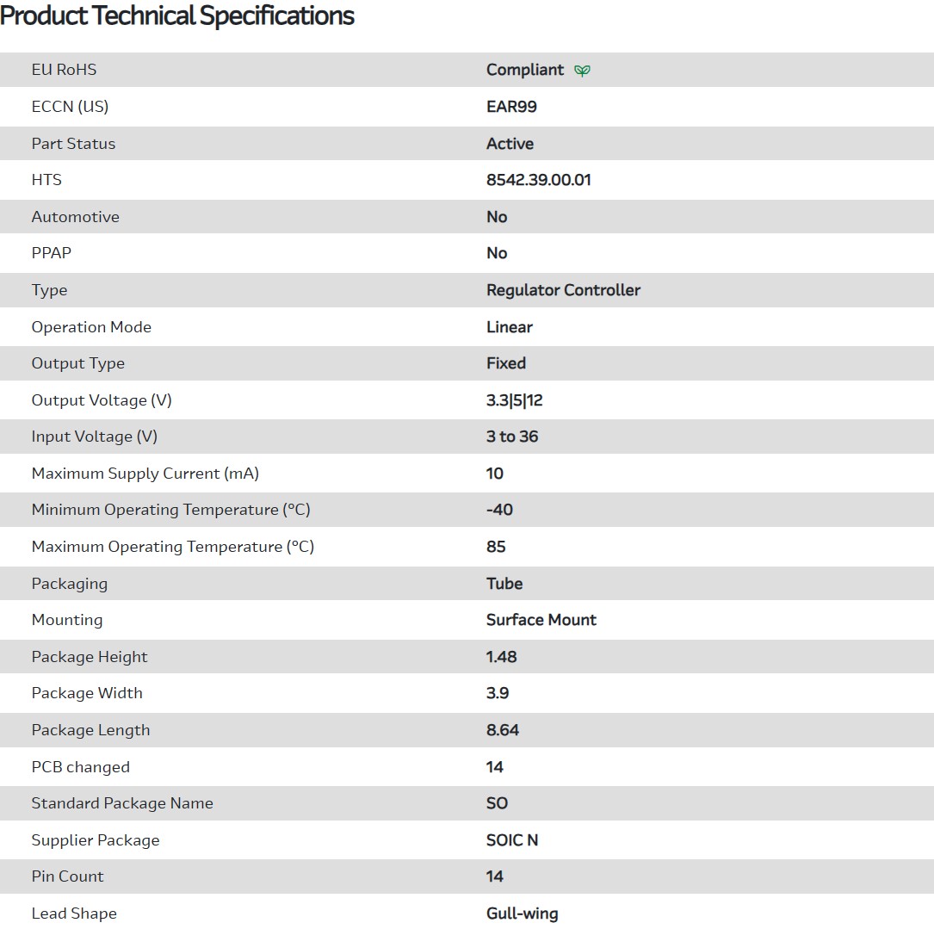Select the Maximum Supply Current label
The image size is (934, 929).
(x=145, y=474)
